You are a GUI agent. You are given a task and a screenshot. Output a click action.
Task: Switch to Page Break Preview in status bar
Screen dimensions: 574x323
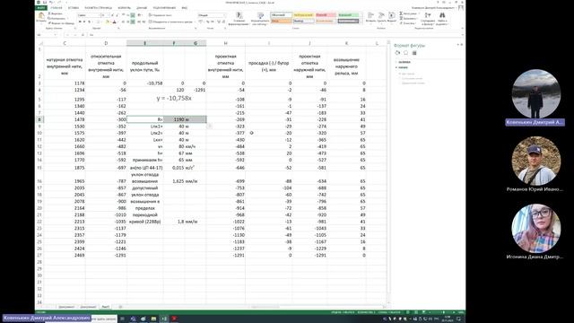424,312
